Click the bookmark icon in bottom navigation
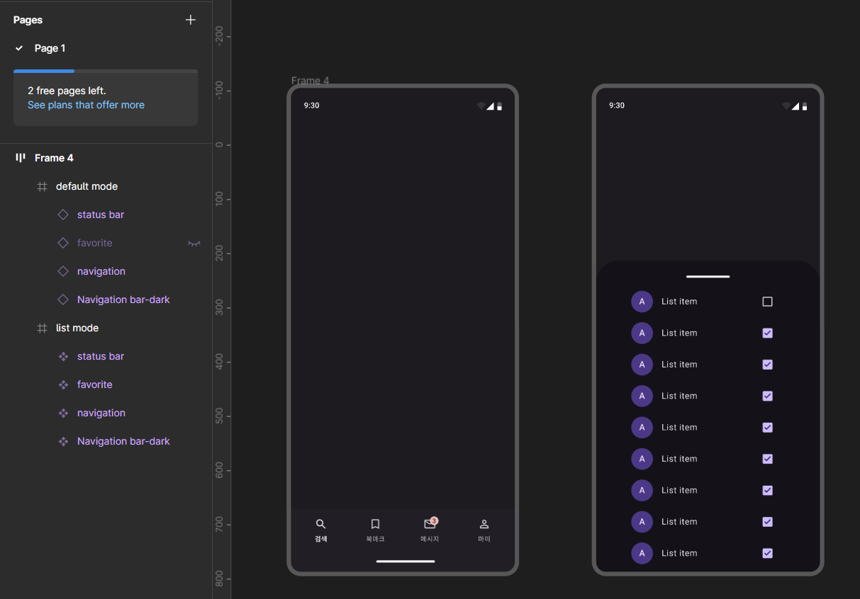Image resolution: width=860 pixels, height=599 pixels. tap(375, 524)
